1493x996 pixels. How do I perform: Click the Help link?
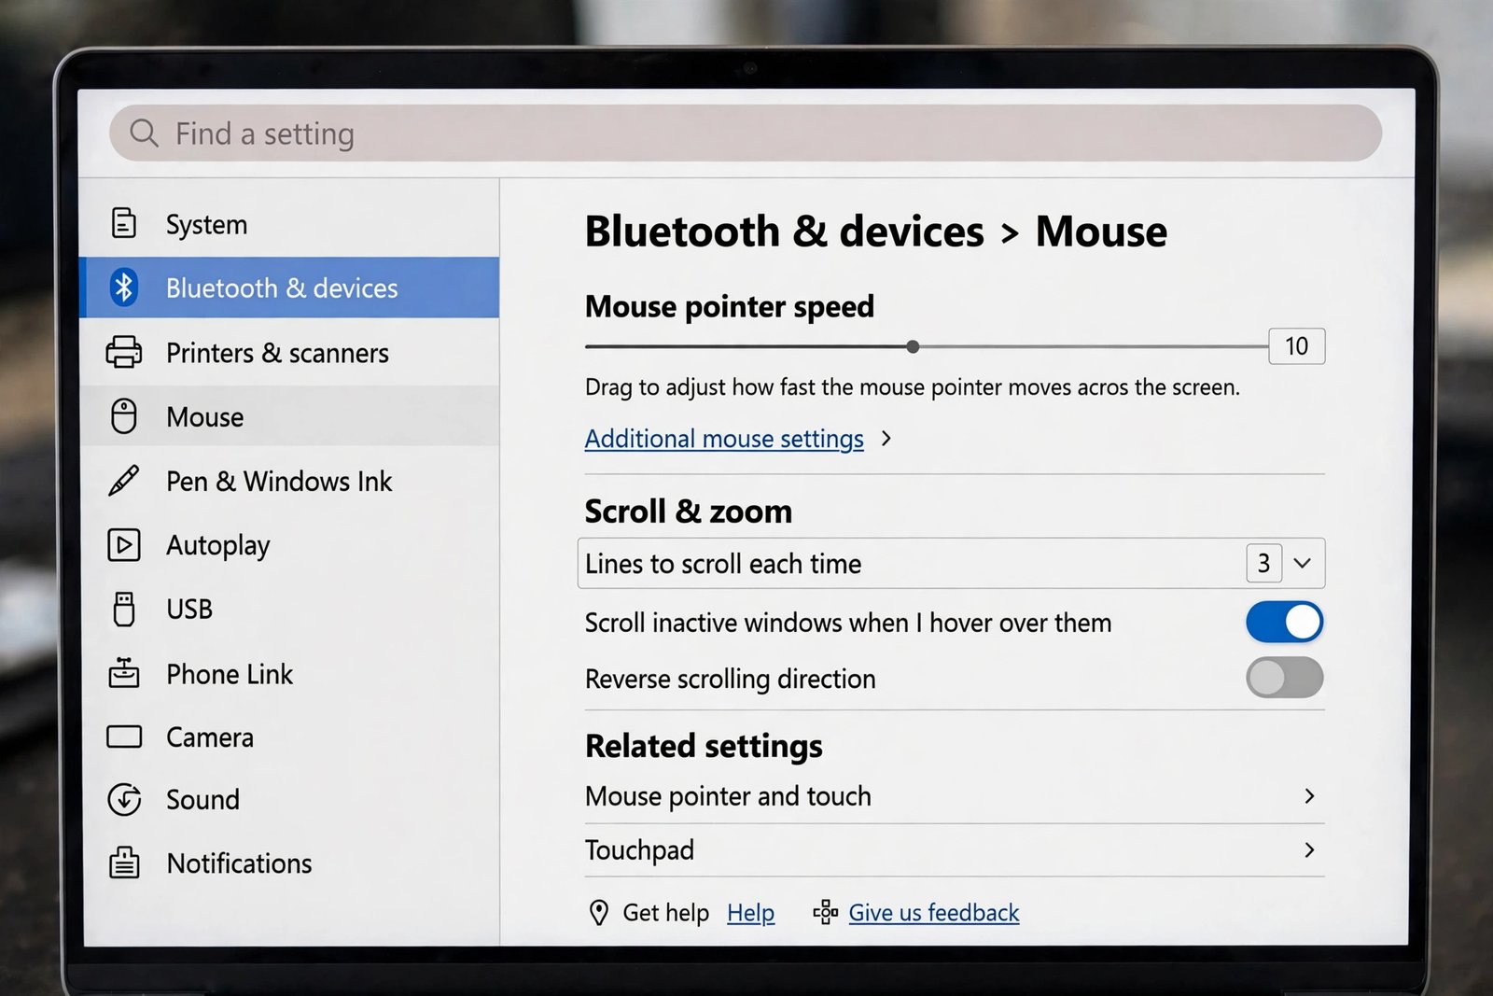[x=751, y=913]
